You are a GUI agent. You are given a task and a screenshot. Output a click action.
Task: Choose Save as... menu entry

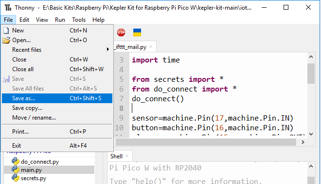pyautogui.click(x=57, y=98)
